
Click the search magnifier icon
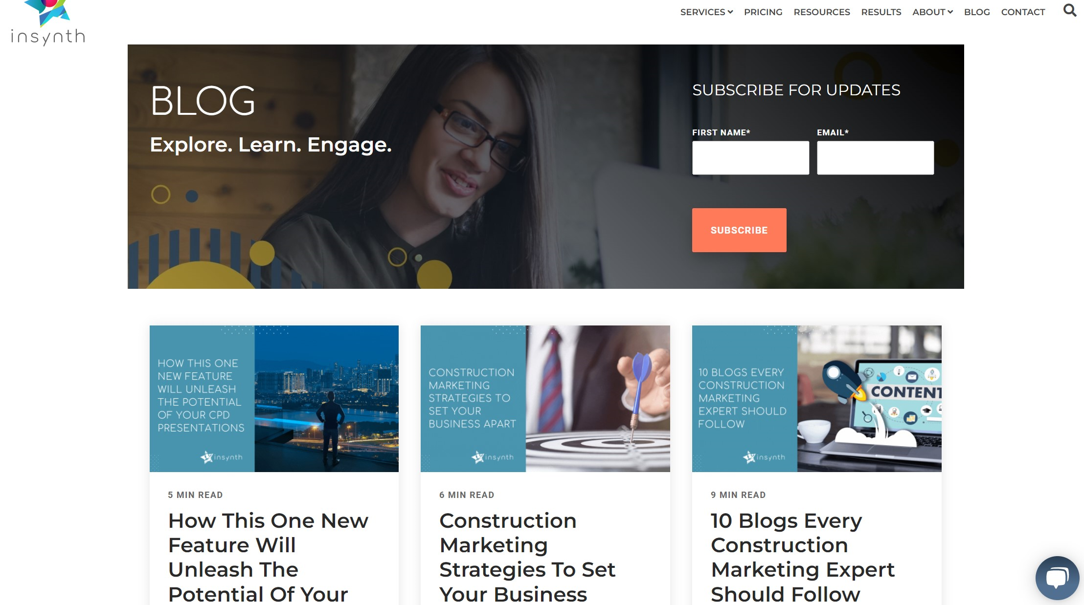click(x=1070, y=10)
